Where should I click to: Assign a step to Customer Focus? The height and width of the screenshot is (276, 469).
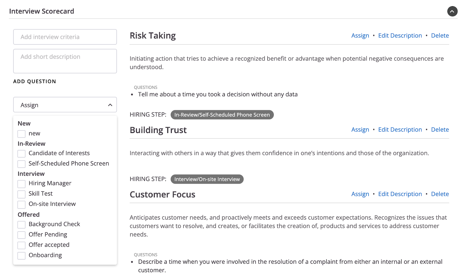tap(360, 194)
